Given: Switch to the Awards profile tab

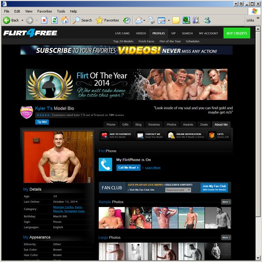Looking at the screenshot, I should [x=188, y=124].
